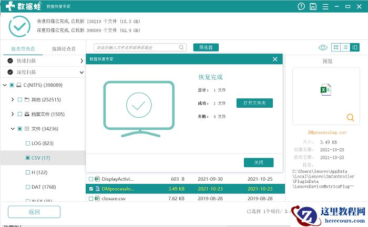Click the 其他 folder icon
The height and width of the screenshot is (227, 368).
pyautogui.click(x=27, y=100)
